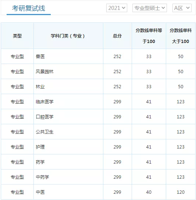
Task: Click total score 299 in 公共卫生 row
Action: click(x=117, y=132)
